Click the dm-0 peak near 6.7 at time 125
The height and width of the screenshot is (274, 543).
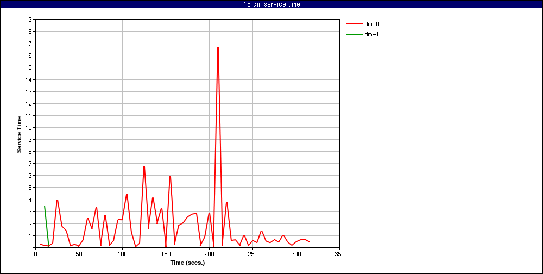click(x=144, y=167)
